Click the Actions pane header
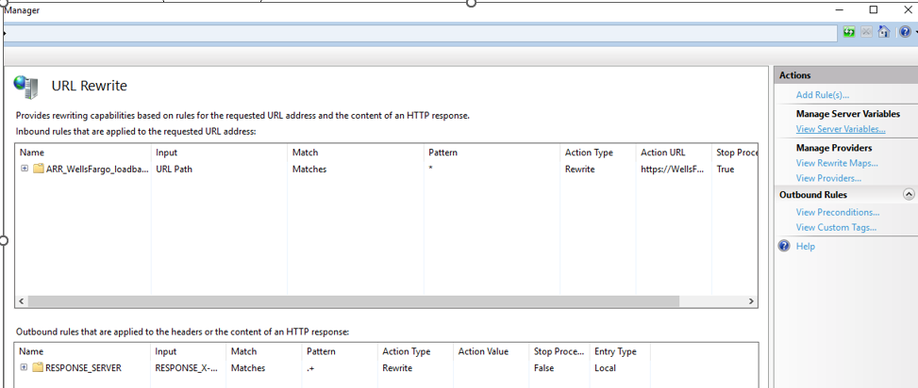Viewport: 918px width, 388px height. tap(845, 75)
